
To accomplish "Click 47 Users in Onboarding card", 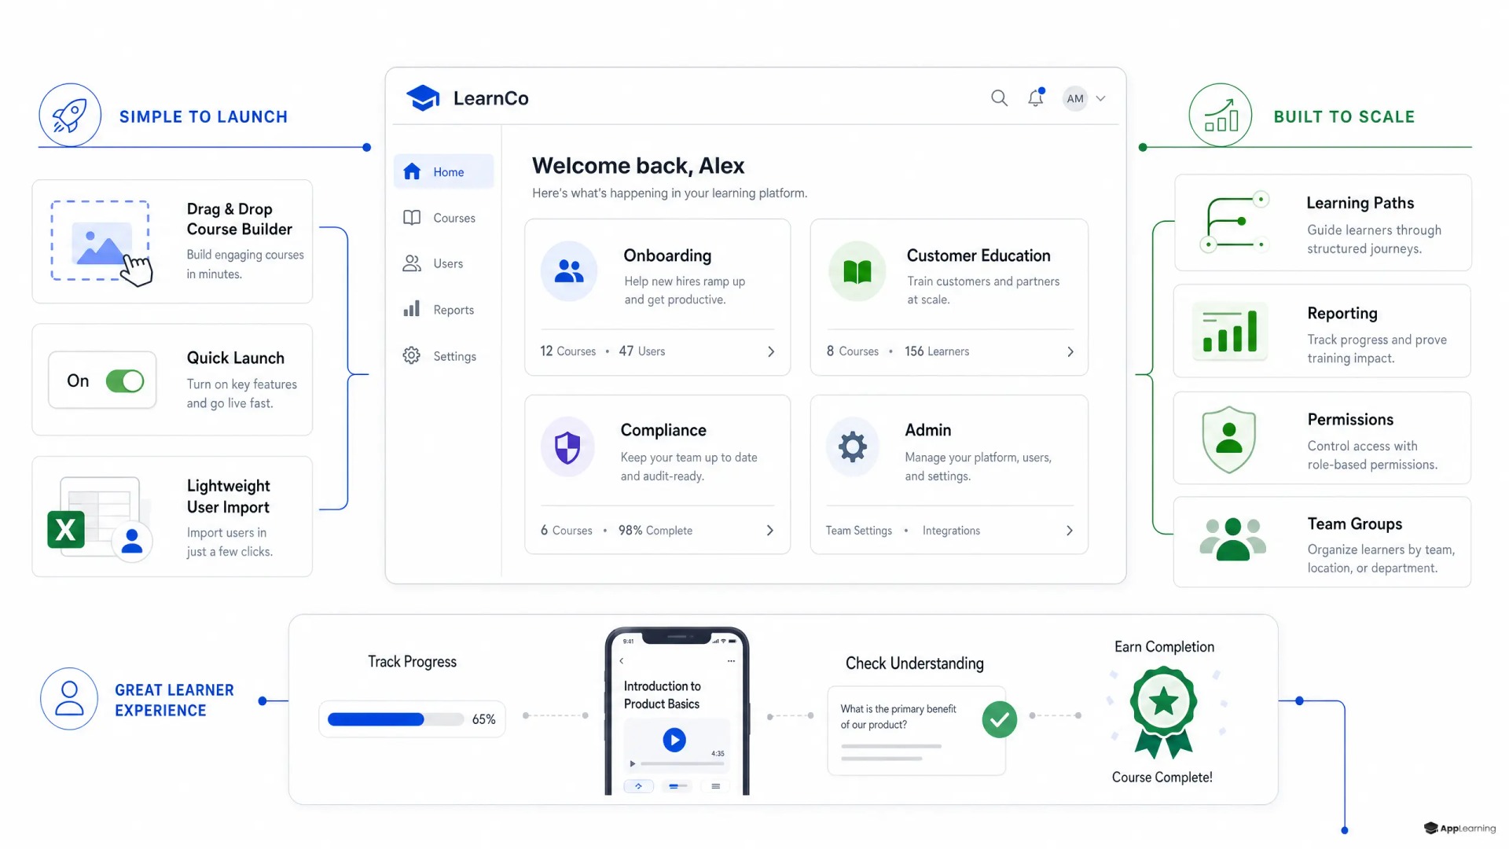I will click(641, 351).
